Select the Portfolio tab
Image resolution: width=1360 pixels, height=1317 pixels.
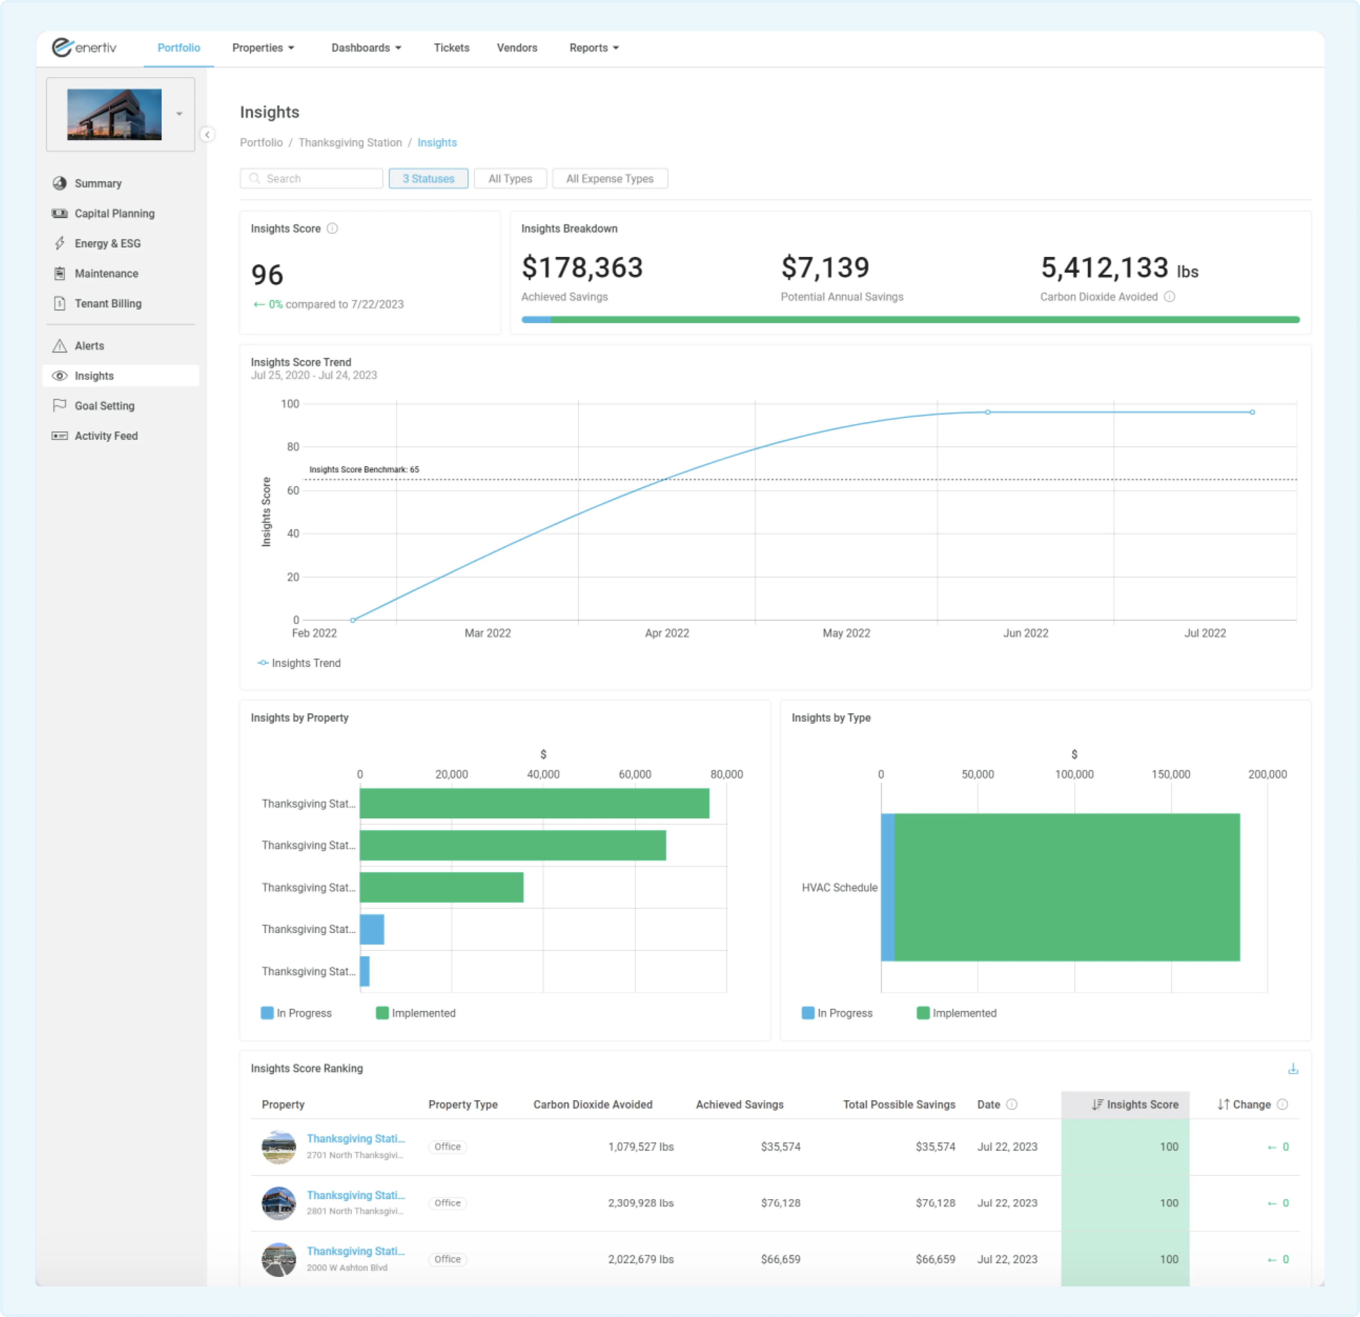tap(178, 47)
